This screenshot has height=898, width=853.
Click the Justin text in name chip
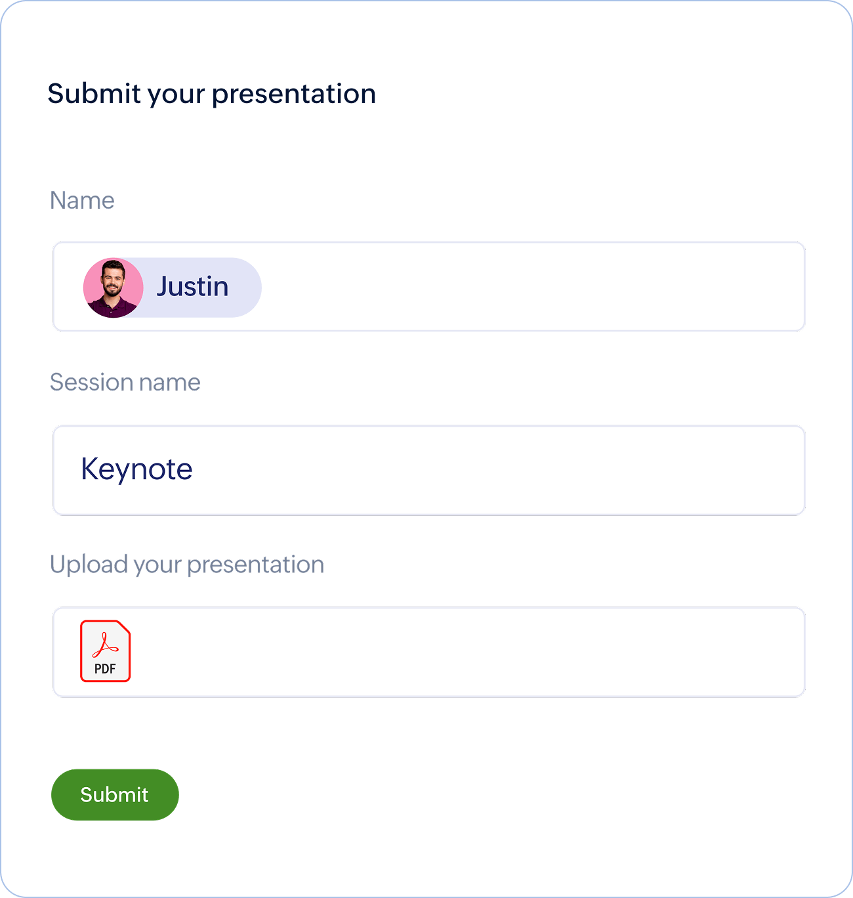[192, 287]
